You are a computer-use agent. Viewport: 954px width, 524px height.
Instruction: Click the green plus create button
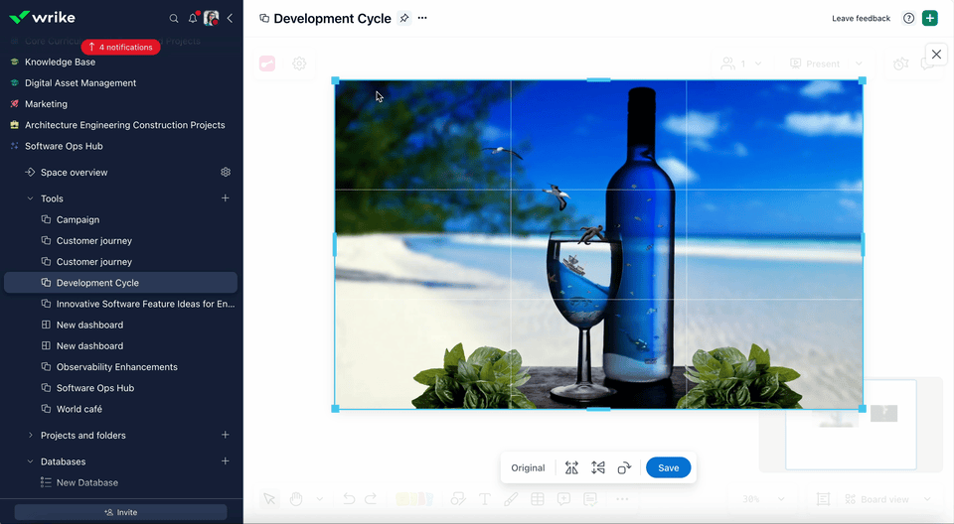coord(930,18)
